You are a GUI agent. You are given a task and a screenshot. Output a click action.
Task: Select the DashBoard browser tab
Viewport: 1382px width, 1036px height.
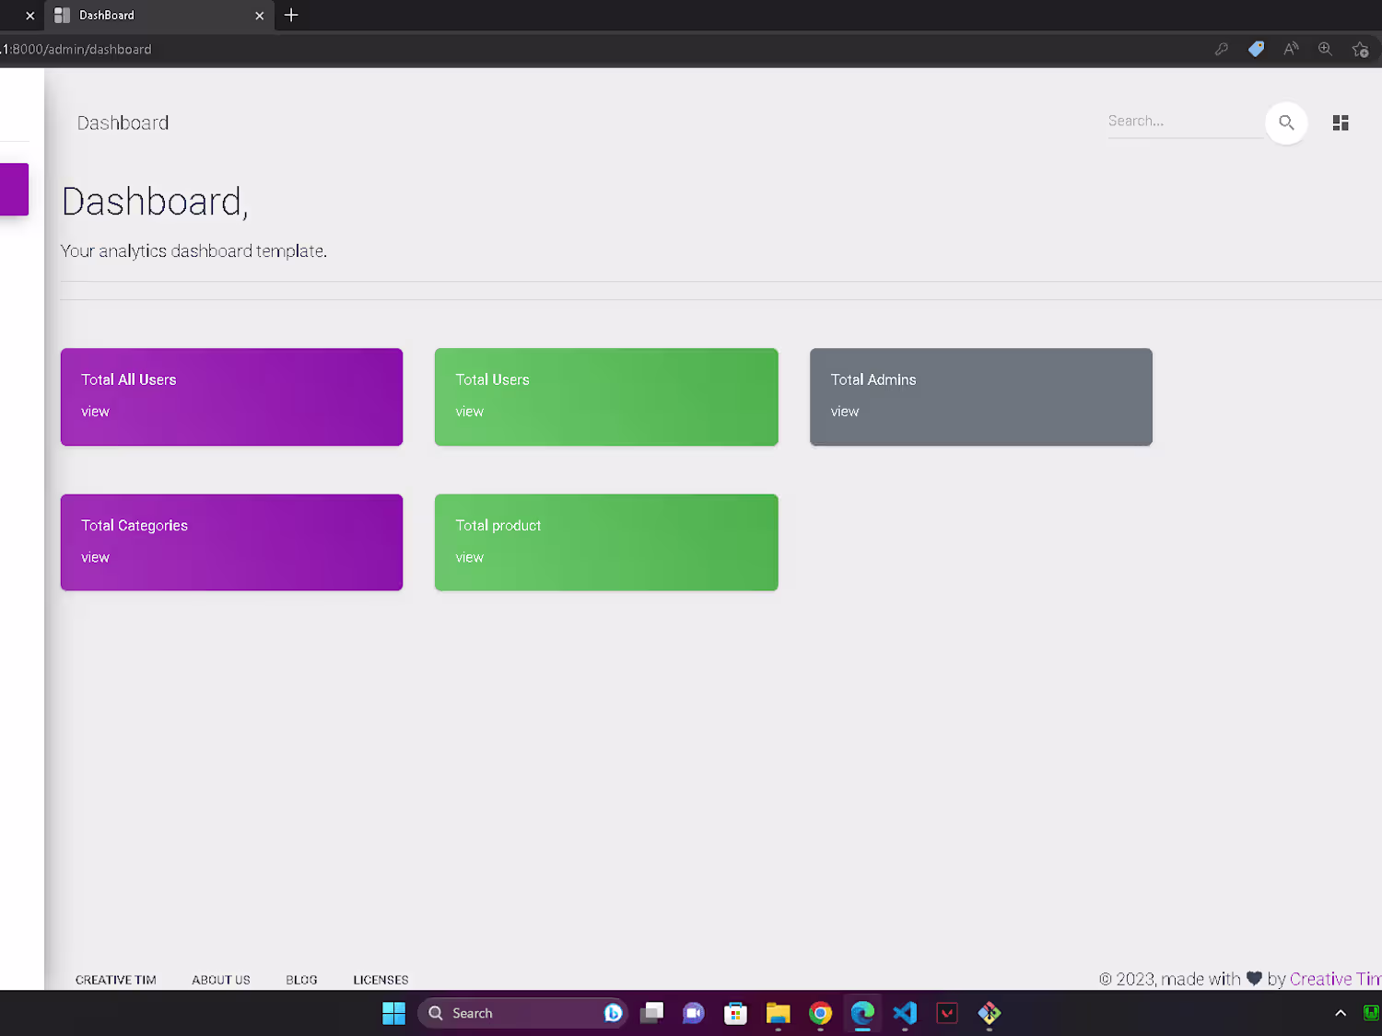pos(159,16)
